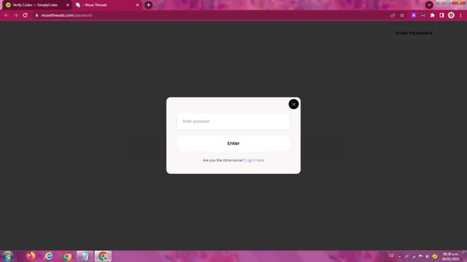This screenshot has height=262, width=467.
Task: Expand the tab search dropdown arrow
Action: coord(429,5)
